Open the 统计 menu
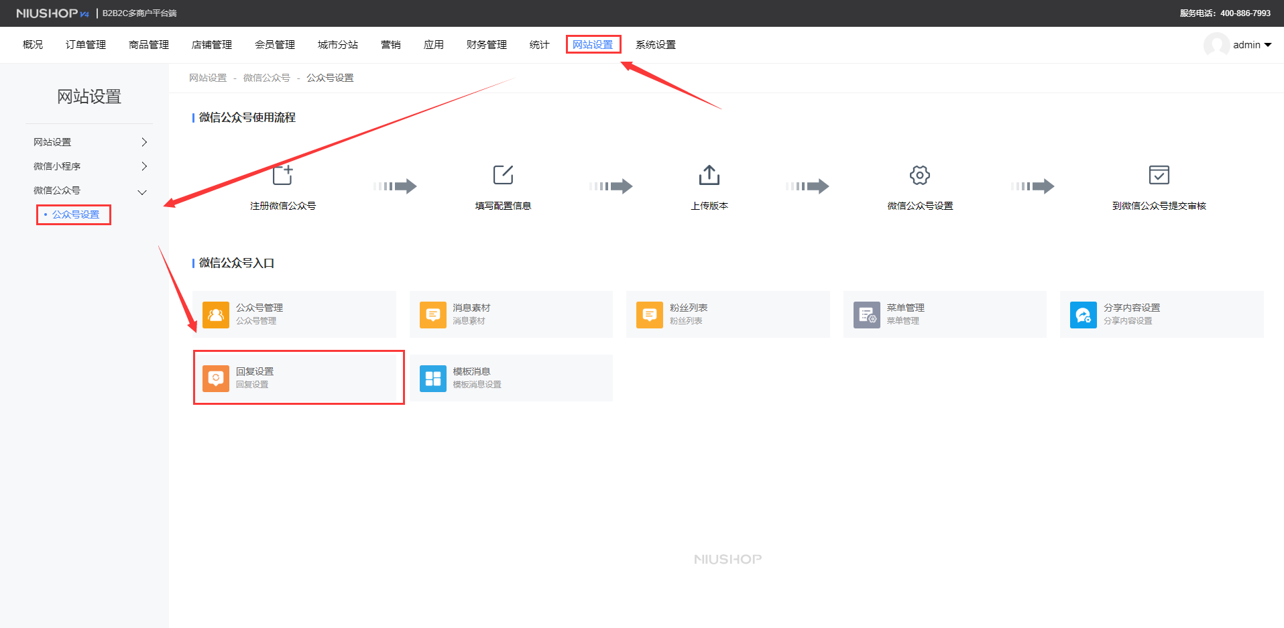This screenshot has height=628, width=1284. (540, 45)
